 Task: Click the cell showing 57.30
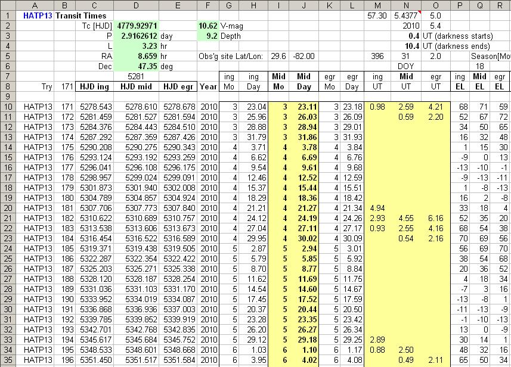[x=377, y=15]
